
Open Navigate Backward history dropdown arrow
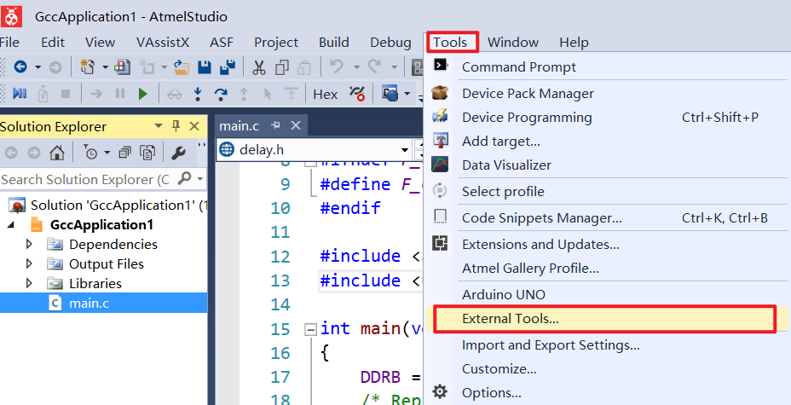tap(38, 67)
